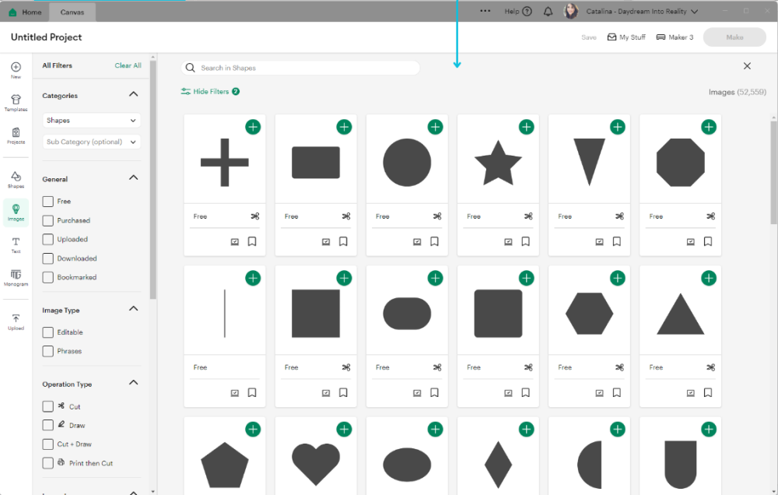
Task: Add the plus sign shape to canvas
Action: click(x=253, y=127)
